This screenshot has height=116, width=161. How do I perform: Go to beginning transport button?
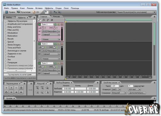pos(11,92)
